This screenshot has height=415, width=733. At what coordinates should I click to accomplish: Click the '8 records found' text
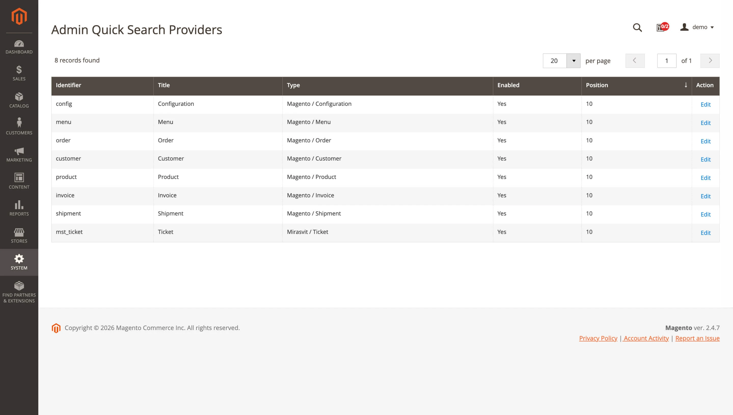77,60
